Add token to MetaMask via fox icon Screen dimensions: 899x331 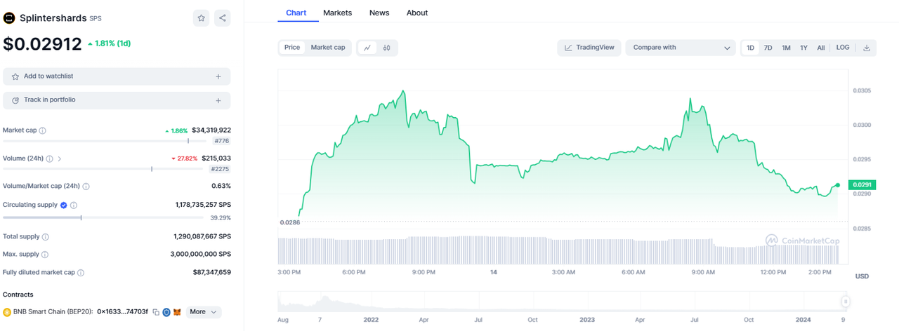tap(177, 312)
